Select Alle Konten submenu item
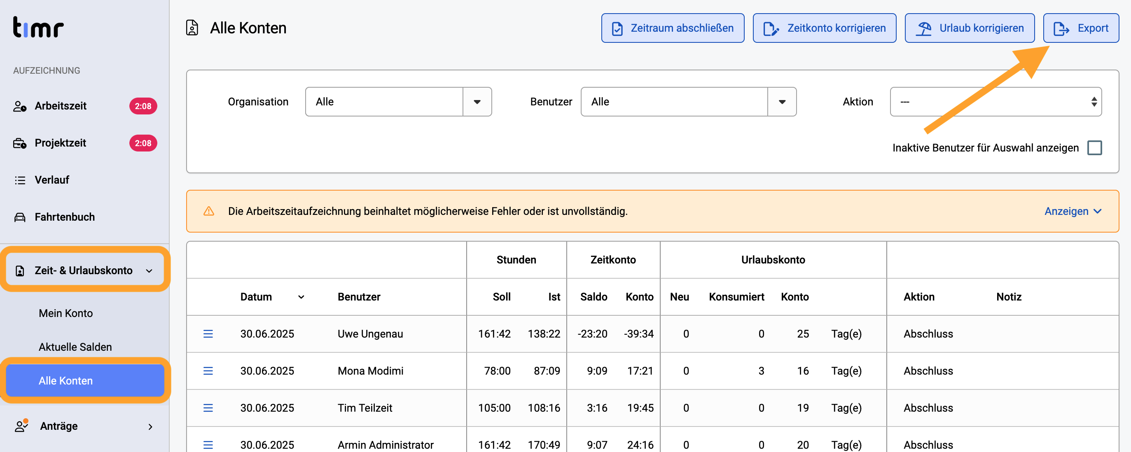Image resolution: width=1131 pixels, height=452 pixels. [x=85, y=380]
